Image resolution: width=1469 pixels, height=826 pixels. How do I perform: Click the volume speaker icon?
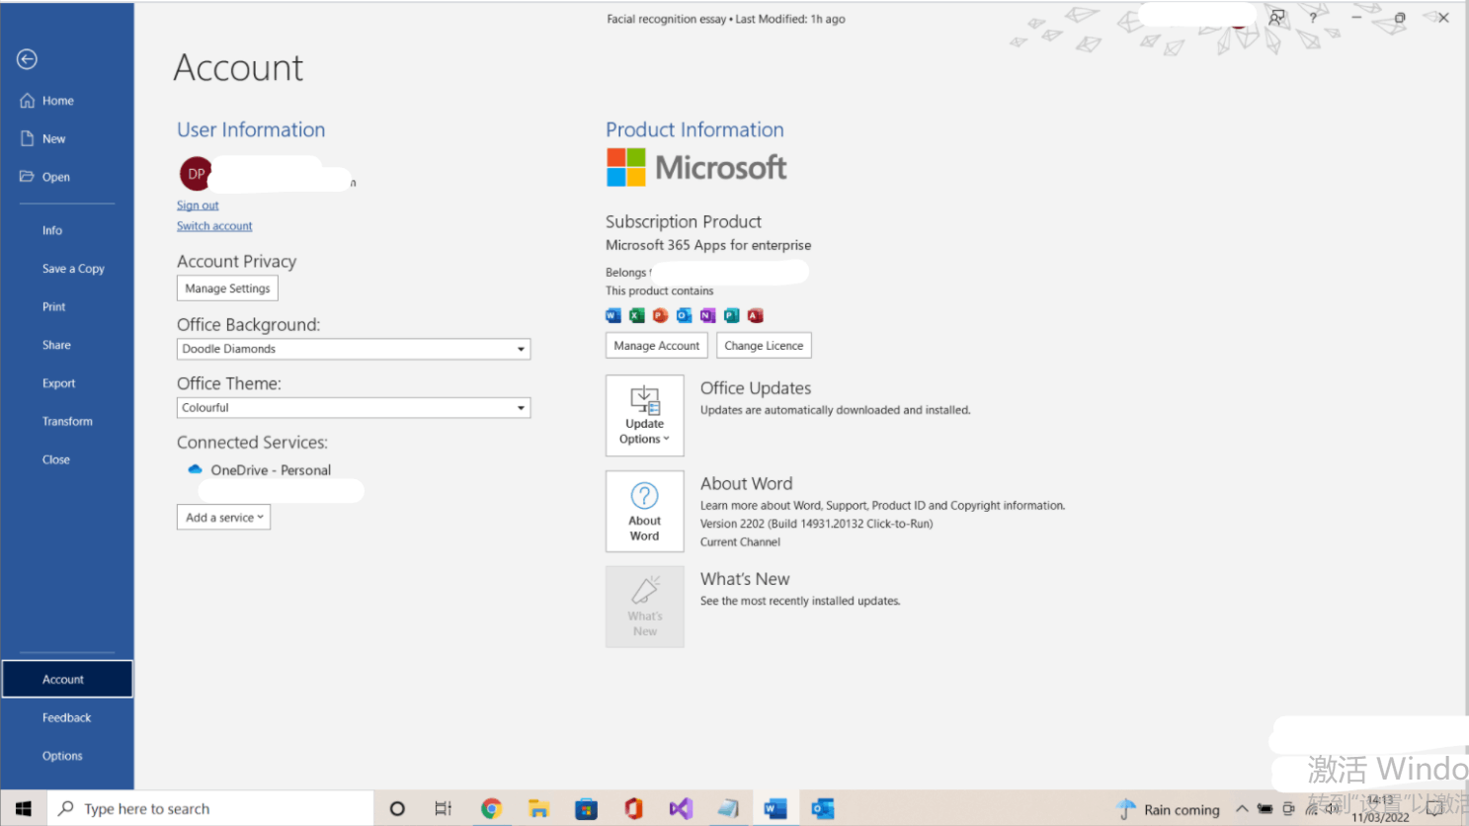click(x=1333, y=808)
